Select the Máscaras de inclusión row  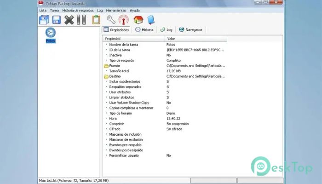pyautogui.click(x=165, y=134)
